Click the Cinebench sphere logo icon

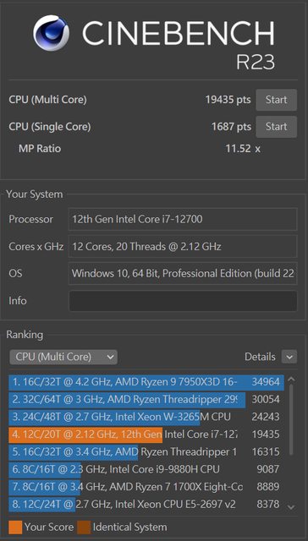click(51, 34)
